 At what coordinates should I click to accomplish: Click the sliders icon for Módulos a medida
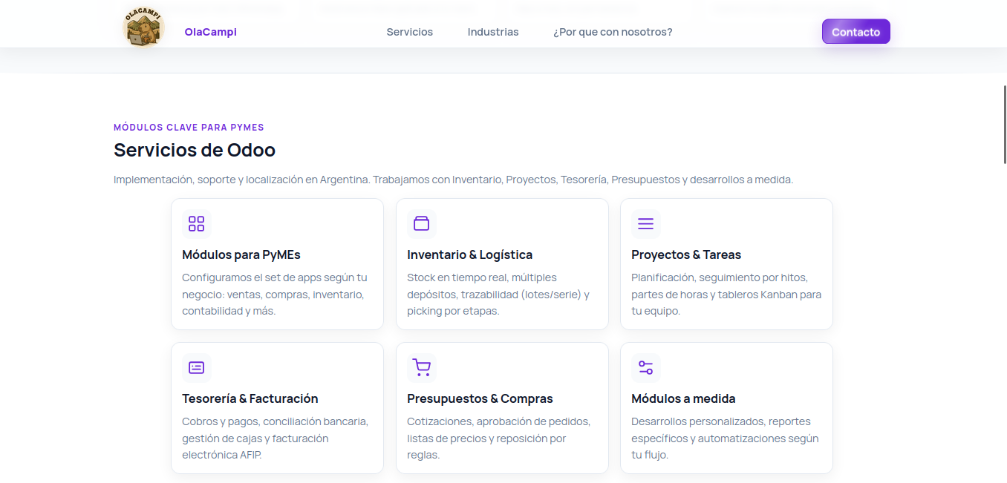(645, 367)
